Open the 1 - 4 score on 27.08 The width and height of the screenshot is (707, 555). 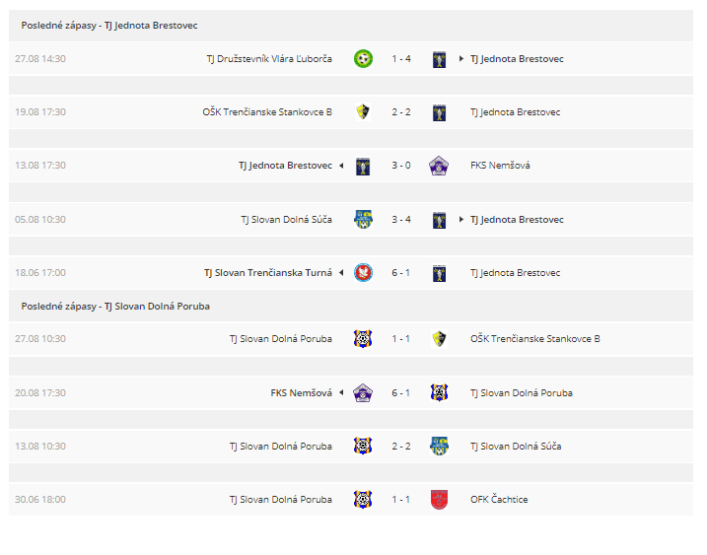[x=401, y=58]
